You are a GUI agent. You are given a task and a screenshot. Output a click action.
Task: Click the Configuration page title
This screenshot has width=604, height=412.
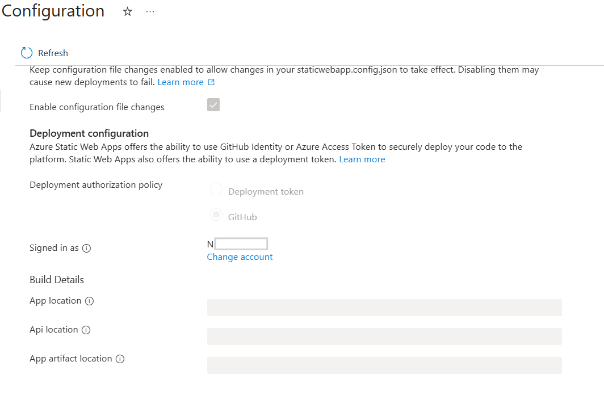[x=53, y=11]
